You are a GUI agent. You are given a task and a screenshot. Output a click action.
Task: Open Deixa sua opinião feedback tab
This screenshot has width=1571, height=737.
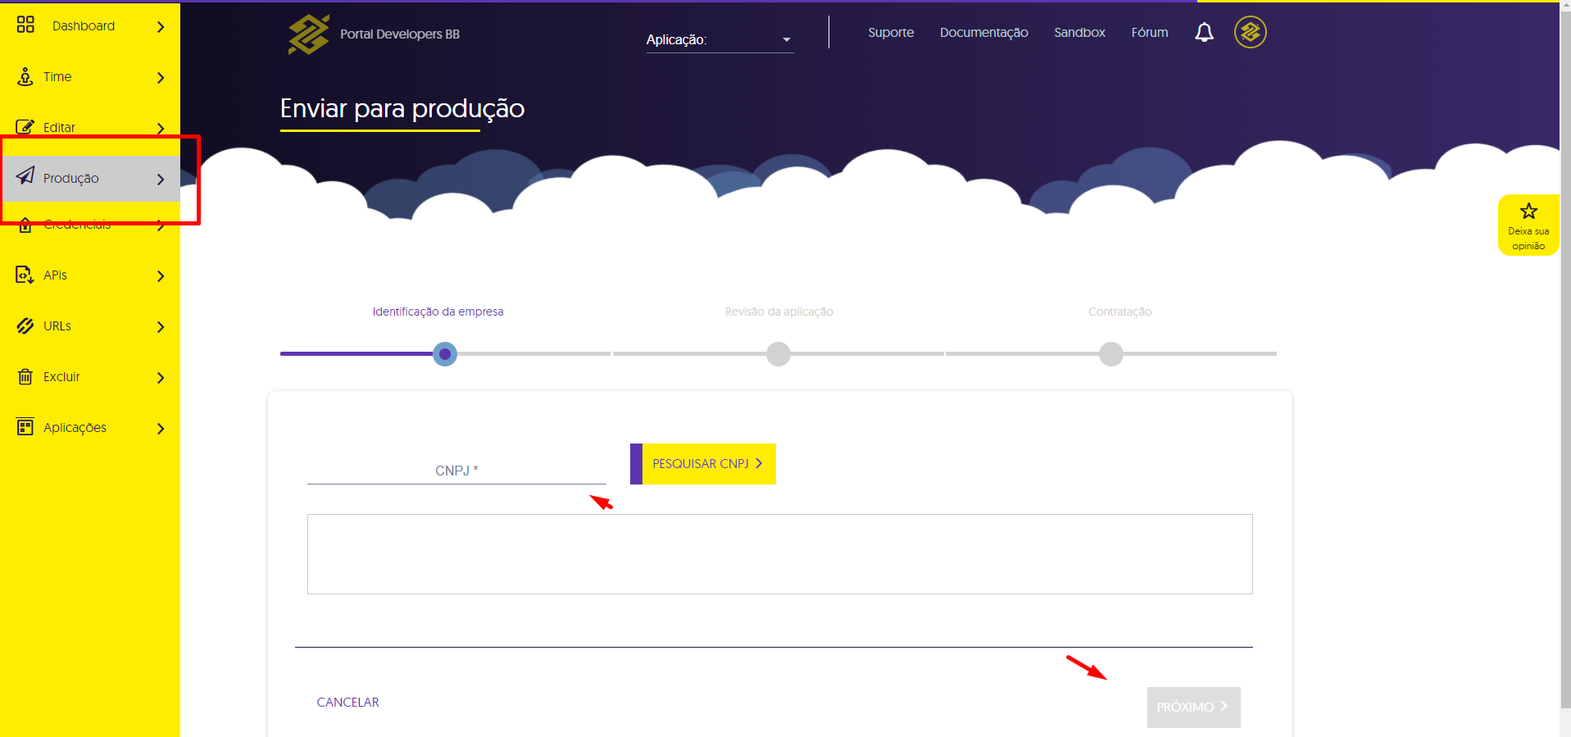coord(1528,225)
